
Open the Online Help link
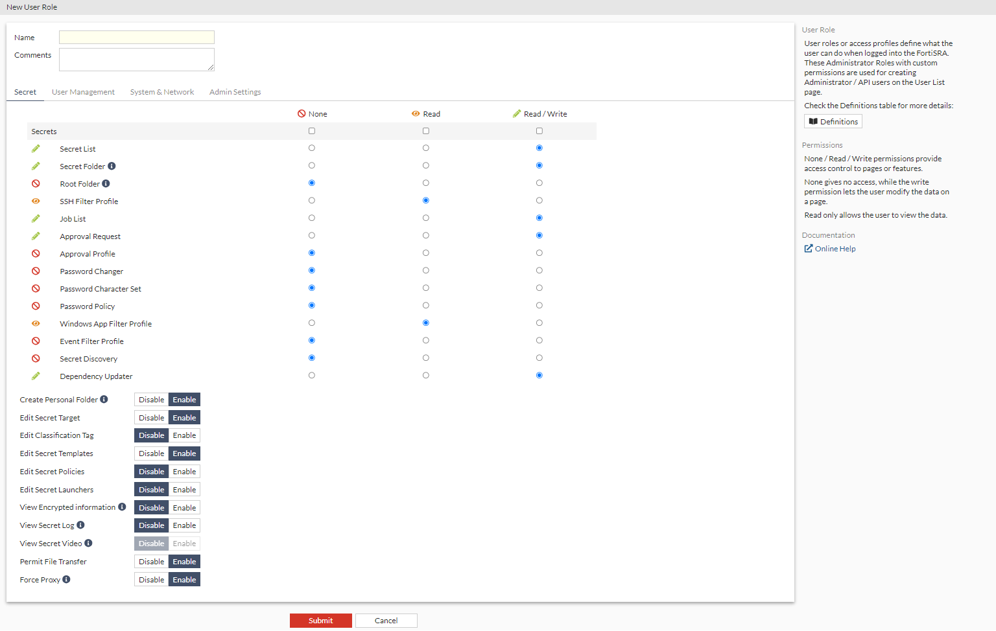click(835, 249)
